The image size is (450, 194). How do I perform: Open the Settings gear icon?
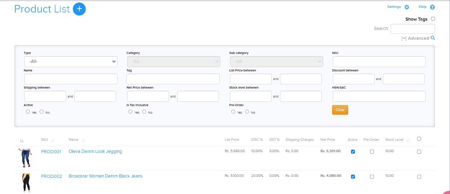407,7
